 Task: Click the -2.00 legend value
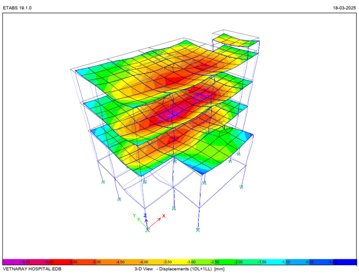[x=238, y=262]
